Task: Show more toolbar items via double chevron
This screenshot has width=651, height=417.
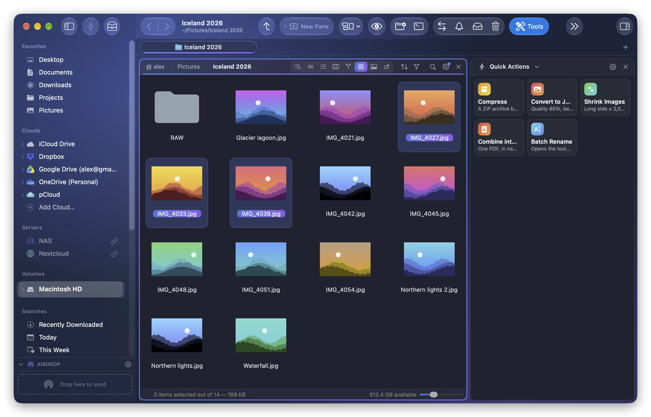Action: (x=575, y=26)
